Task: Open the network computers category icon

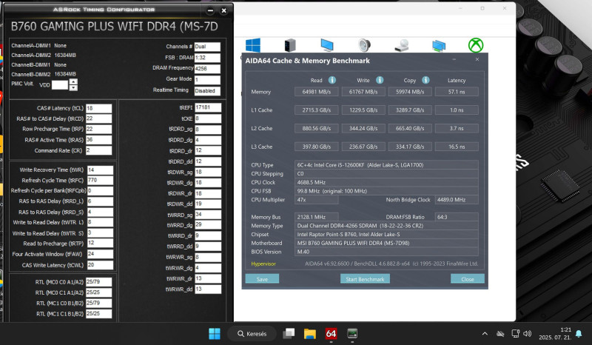Action: tap(439, 45)
